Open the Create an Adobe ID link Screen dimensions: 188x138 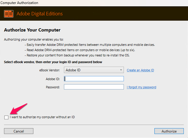(140, 70)
